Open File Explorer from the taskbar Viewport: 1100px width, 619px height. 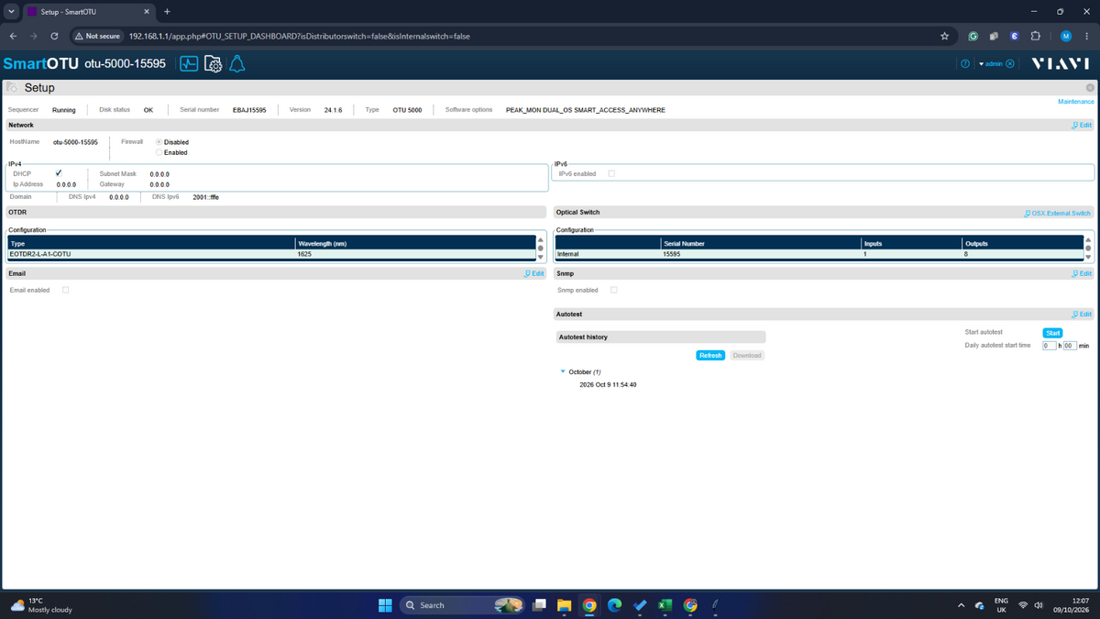coord(564,605)
